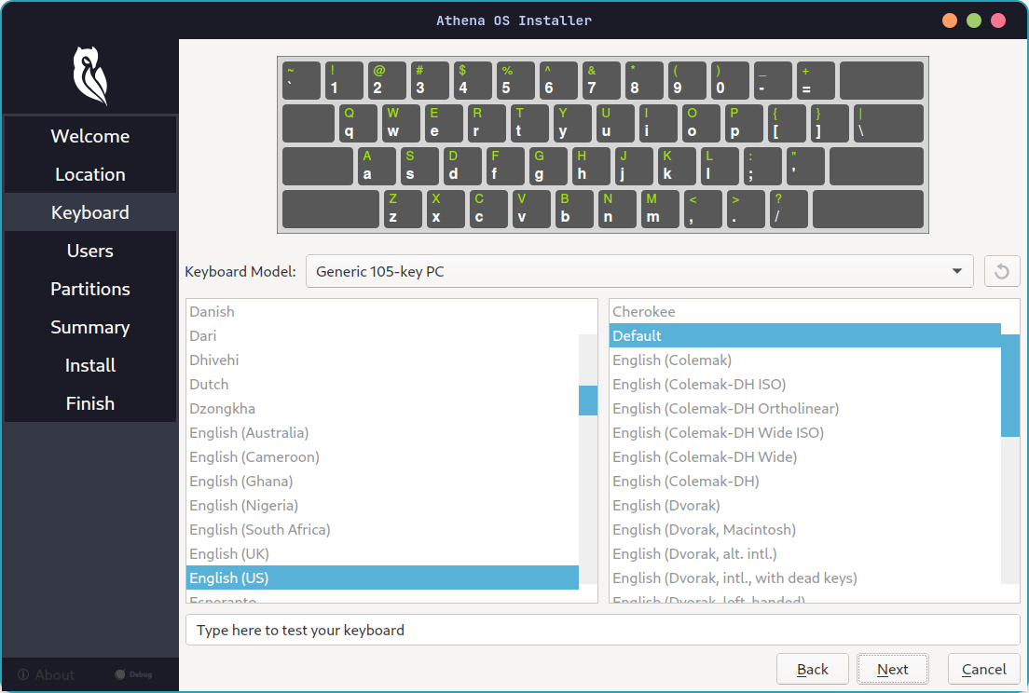Open the Summary step from the sidebar
1029x693 pixels.
89,327
